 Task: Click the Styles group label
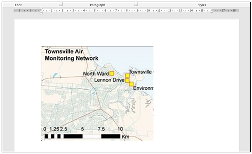click(x=202, y=5)
